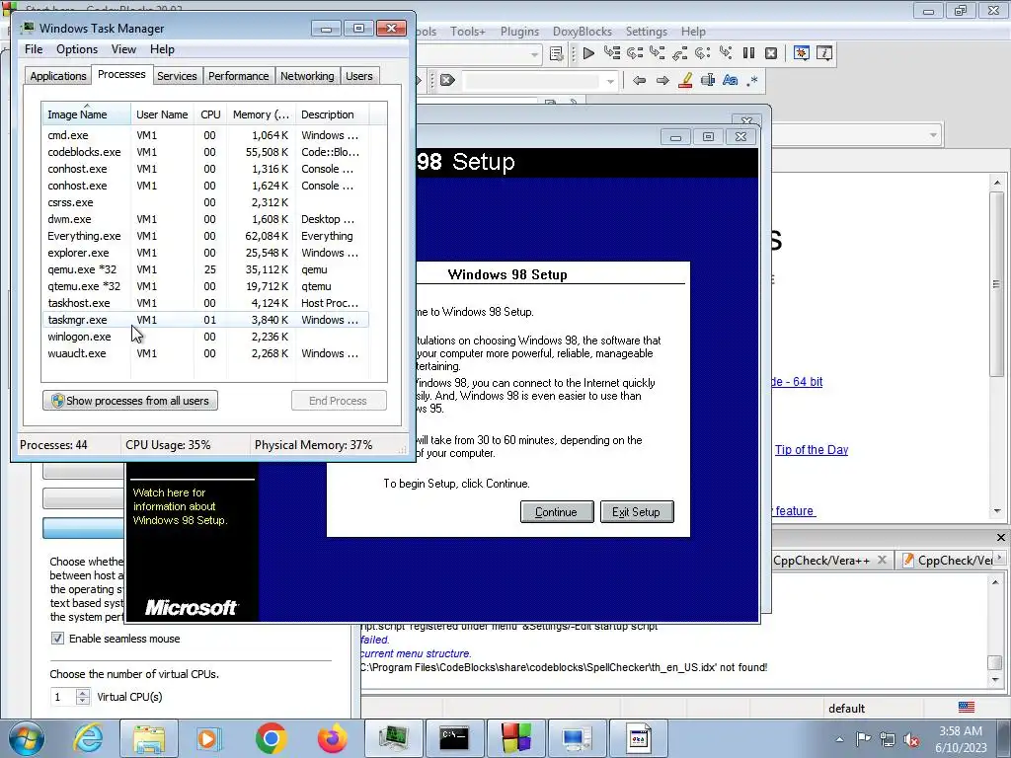Expand the search text dropdown arrow
Viewport: 1011px width, 758px height.
click(x=610, y=81)
